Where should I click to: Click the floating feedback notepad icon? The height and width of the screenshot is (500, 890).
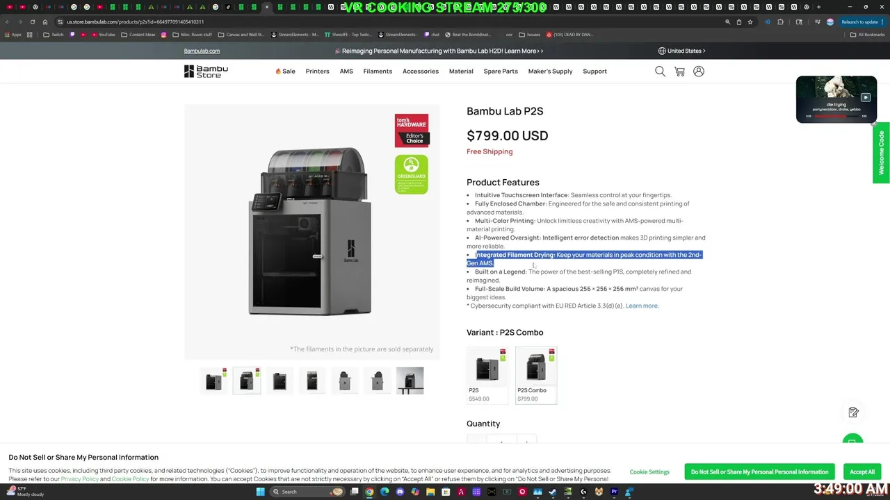click(x=854, y=412)
